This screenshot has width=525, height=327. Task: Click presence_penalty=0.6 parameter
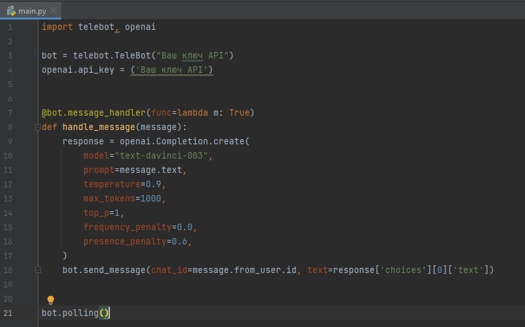[x=137, y=242]
